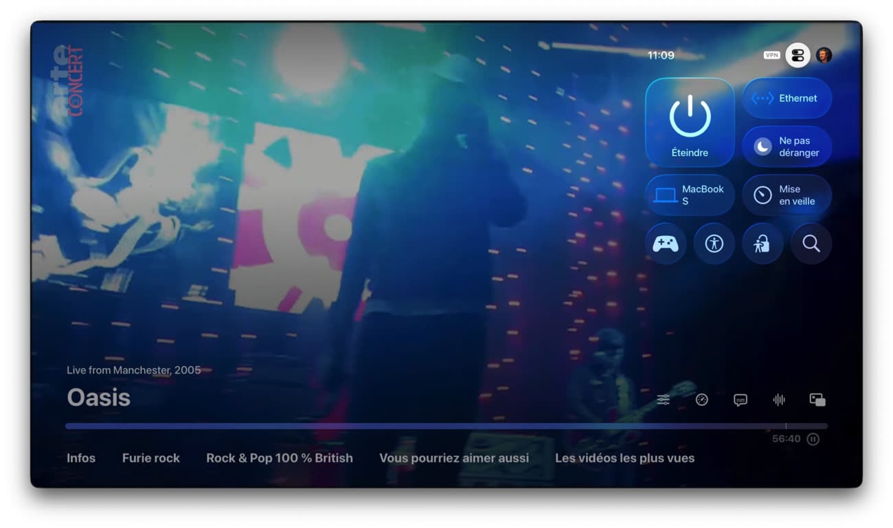Click the Live from Manchester, 2005 subtitle
This screenshot has height=528, width=893.
[134, 370]
